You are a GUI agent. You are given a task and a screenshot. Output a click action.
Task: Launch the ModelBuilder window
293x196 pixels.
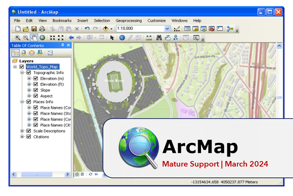tap(230, 29)
